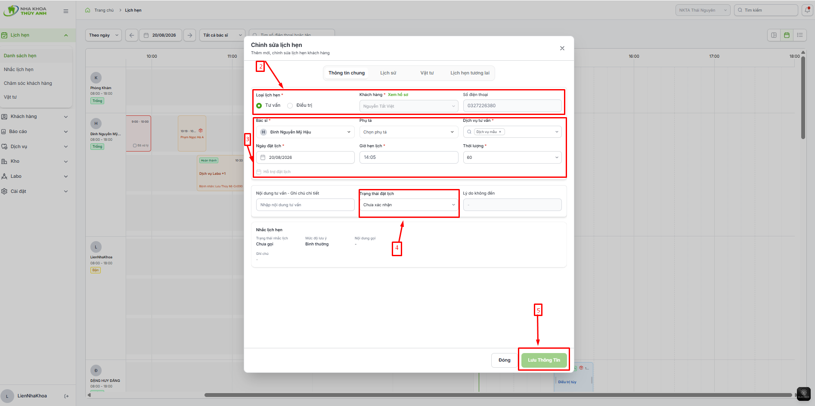Click the vertical scrollbar of the calendar
The width and height of the screenshot is (815, 406).
click(803, 98)
